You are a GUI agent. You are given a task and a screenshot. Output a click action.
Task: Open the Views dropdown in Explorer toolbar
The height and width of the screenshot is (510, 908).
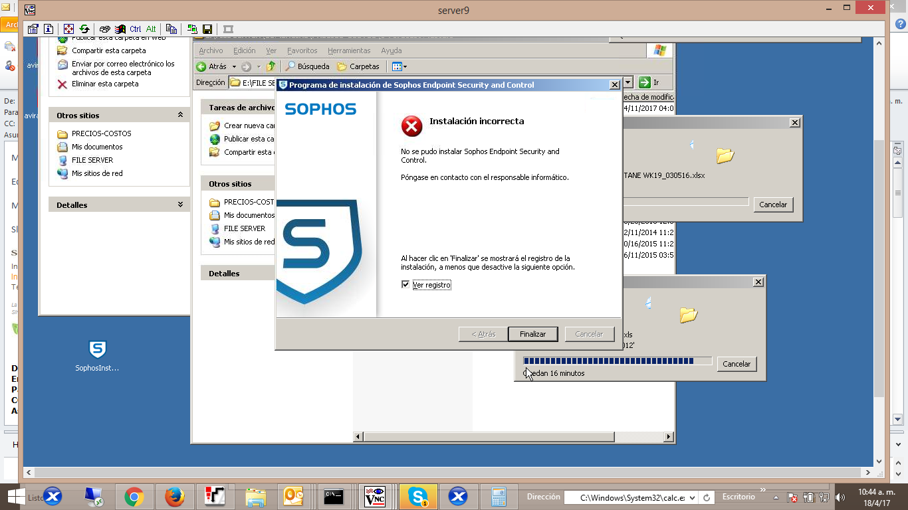399,66
